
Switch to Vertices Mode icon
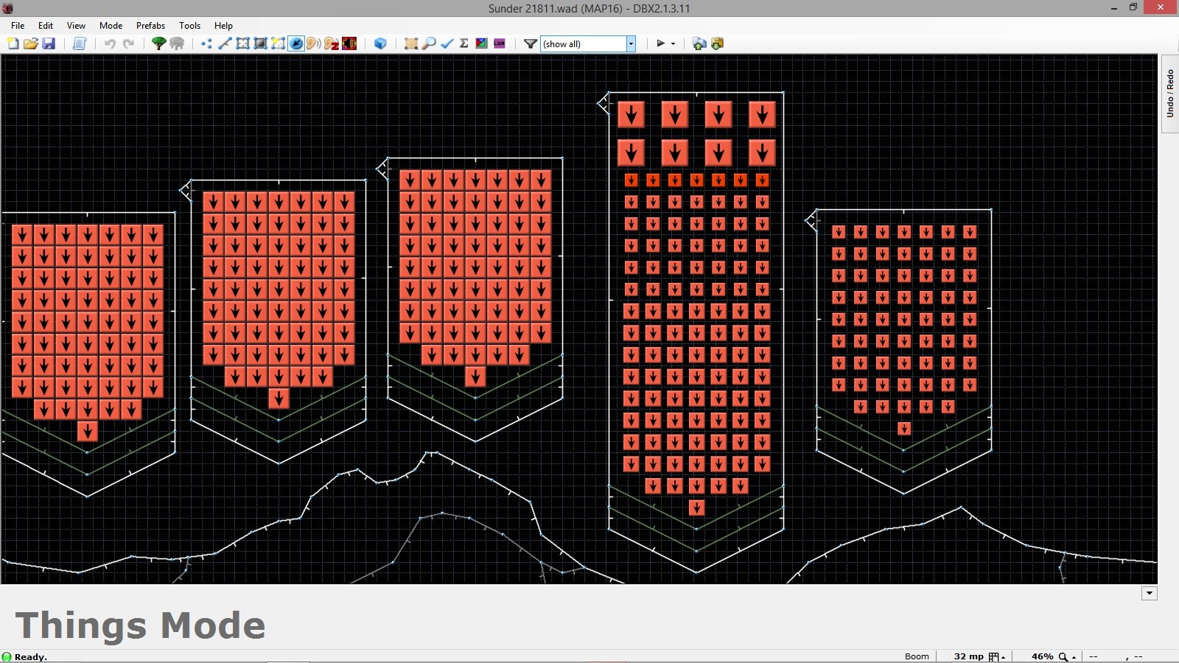(206, 43)
